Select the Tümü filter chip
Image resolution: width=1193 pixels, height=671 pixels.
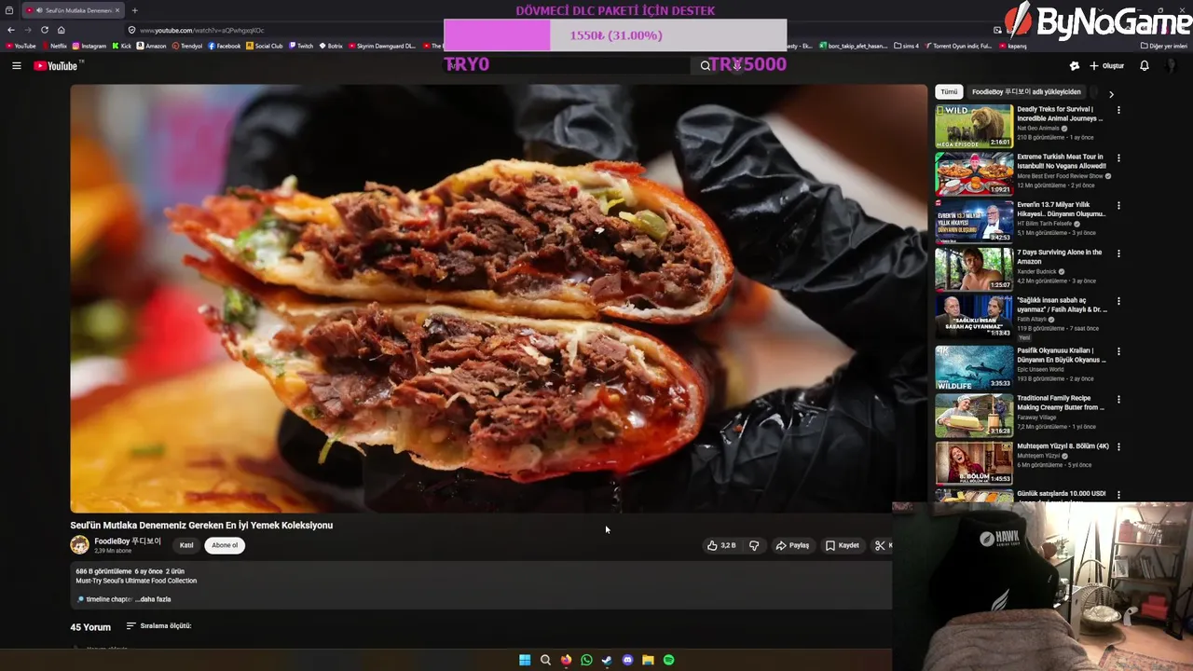pos(949,92)
